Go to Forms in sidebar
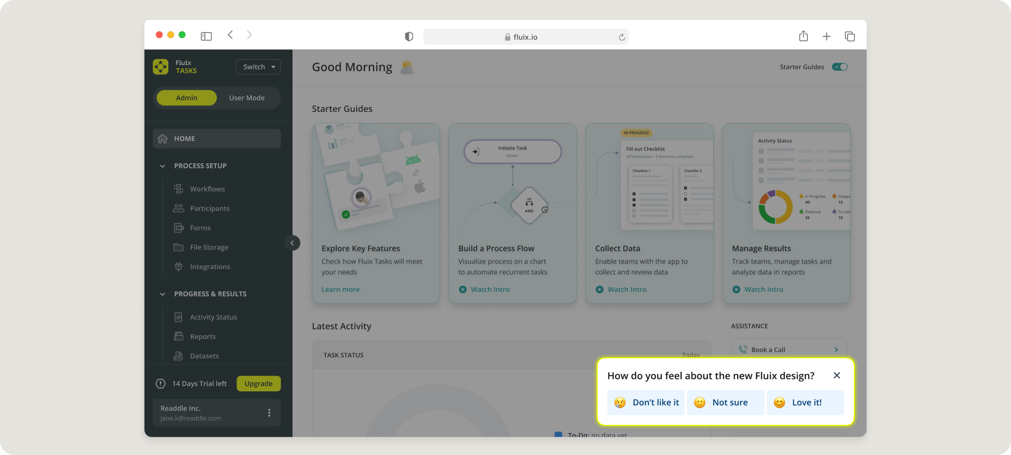The height and width of the screenshot is (455, 1011). pos(200,228)
